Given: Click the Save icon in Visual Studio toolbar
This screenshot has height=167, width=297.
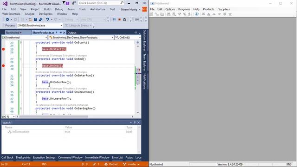Looking at the screenshot, I should click(35, 19).
